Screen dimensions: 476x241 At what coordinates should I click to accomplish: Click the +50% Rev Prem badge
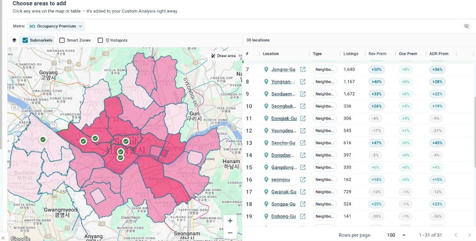[377, 69]
